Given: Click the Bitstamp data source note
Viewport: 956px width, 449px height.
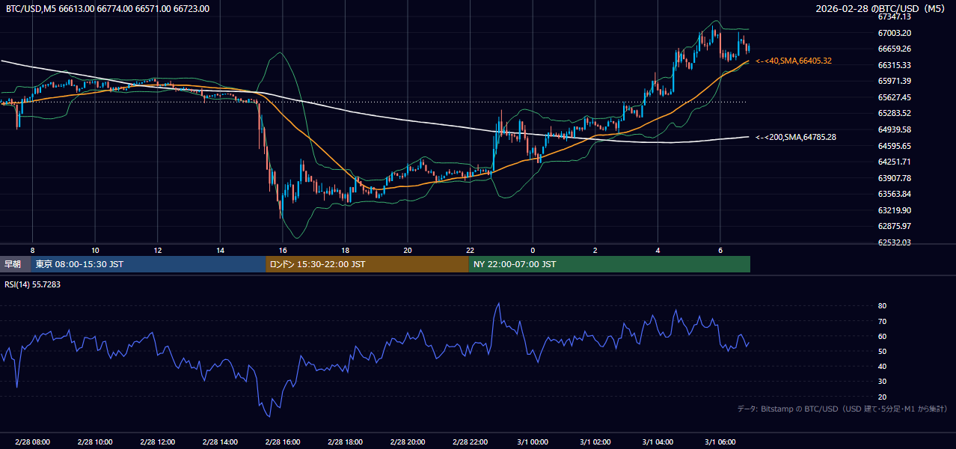Looking at the screenshot, I should [842, 409].
